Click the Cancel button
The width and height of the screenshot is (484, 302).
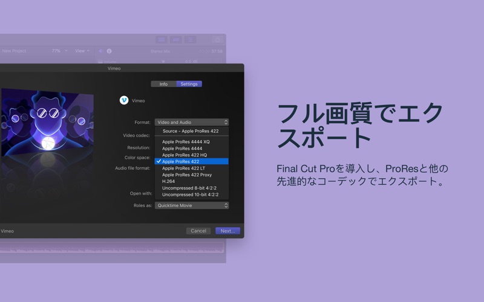point(198,231)
